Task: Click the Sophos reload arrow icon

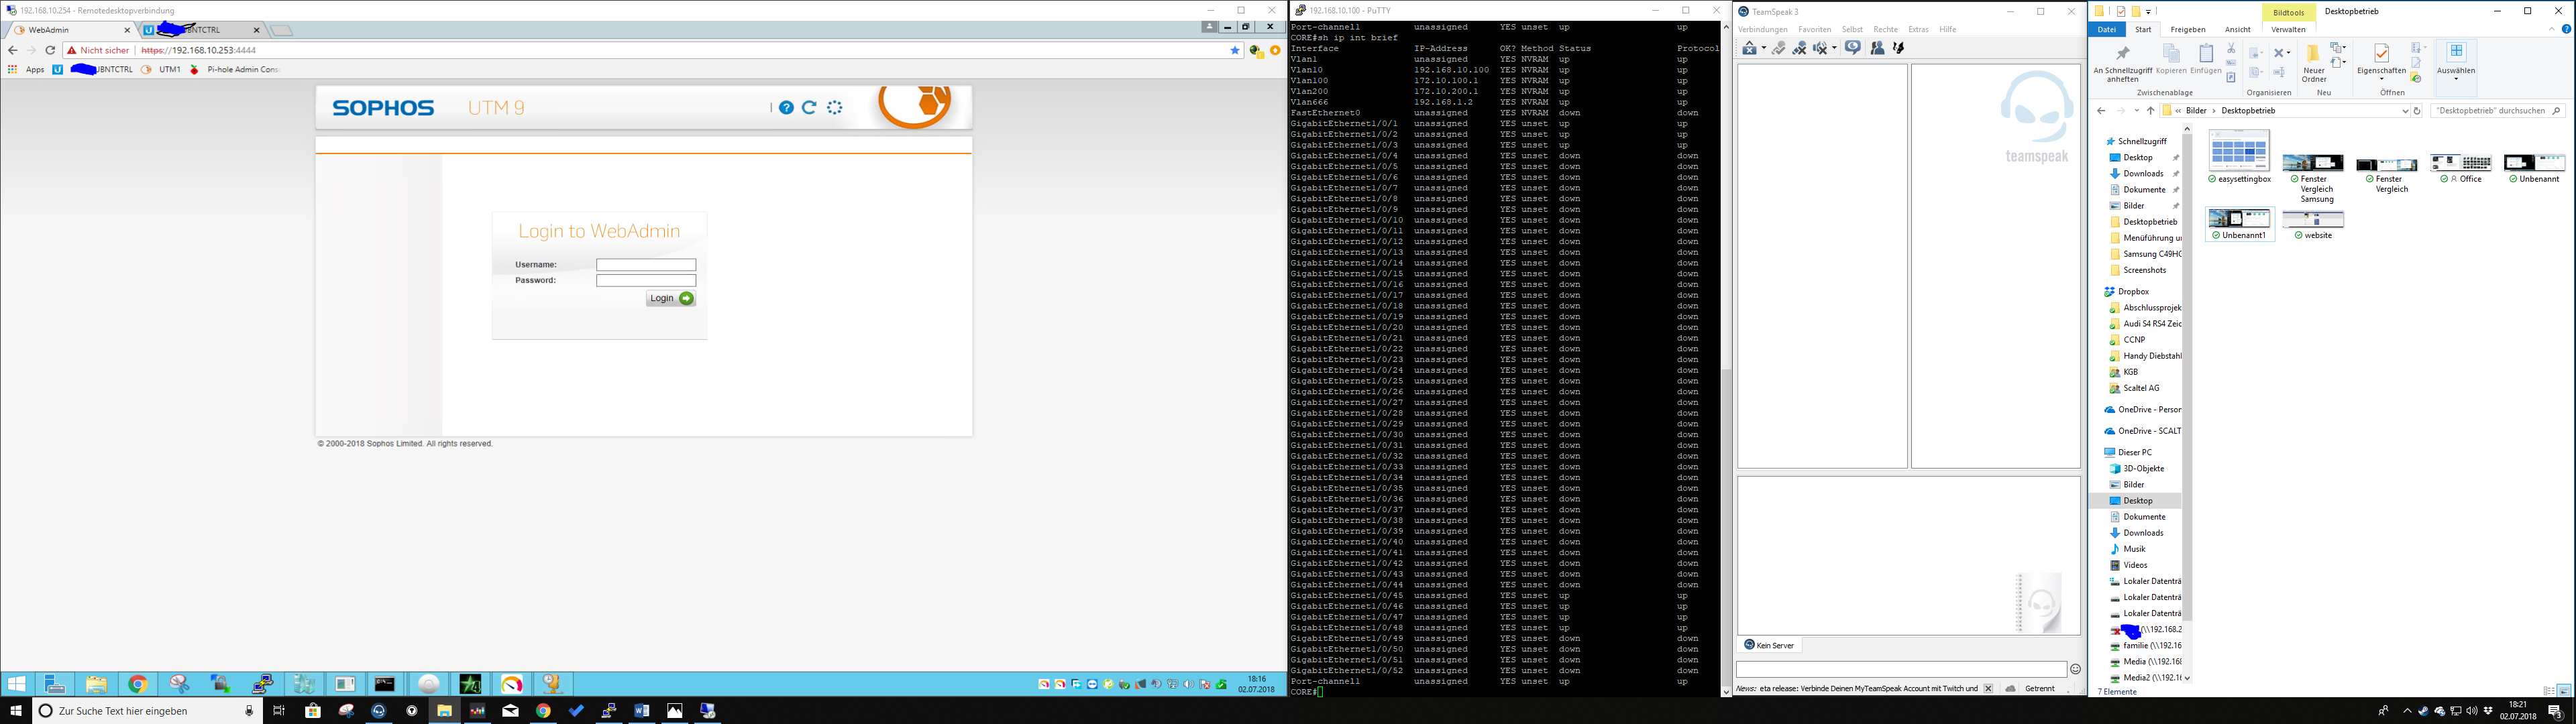Action: click(x=810, y=108)
